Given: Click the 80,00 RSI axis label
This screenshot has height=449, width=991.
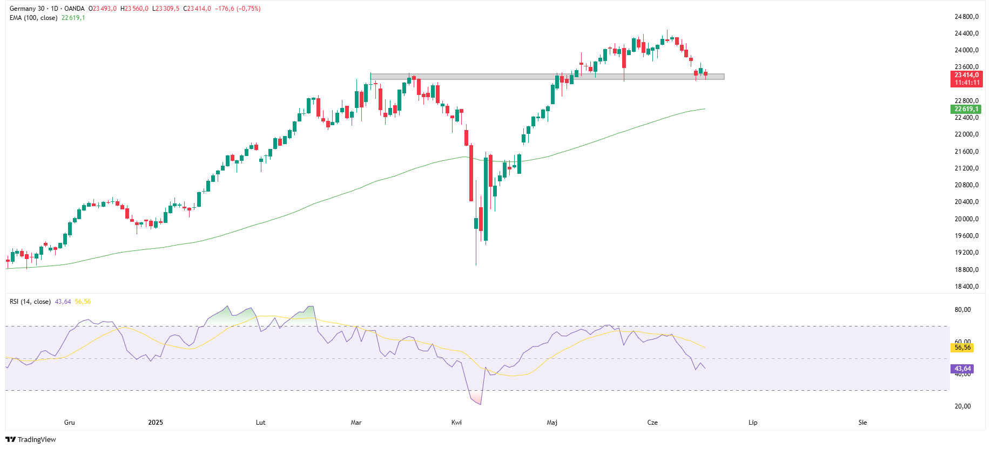Looking at the screenshot, I should 962,310.
